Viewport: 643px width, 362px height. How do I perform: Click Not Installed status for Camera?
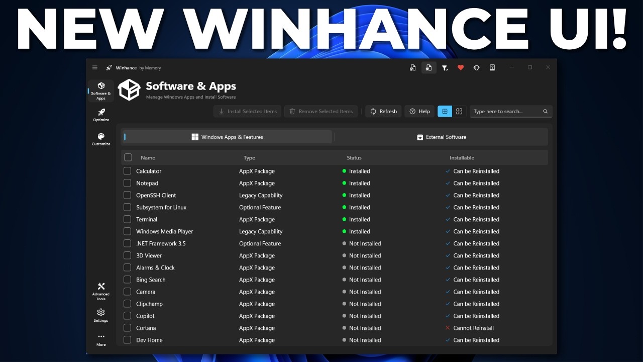click(365, 292)
